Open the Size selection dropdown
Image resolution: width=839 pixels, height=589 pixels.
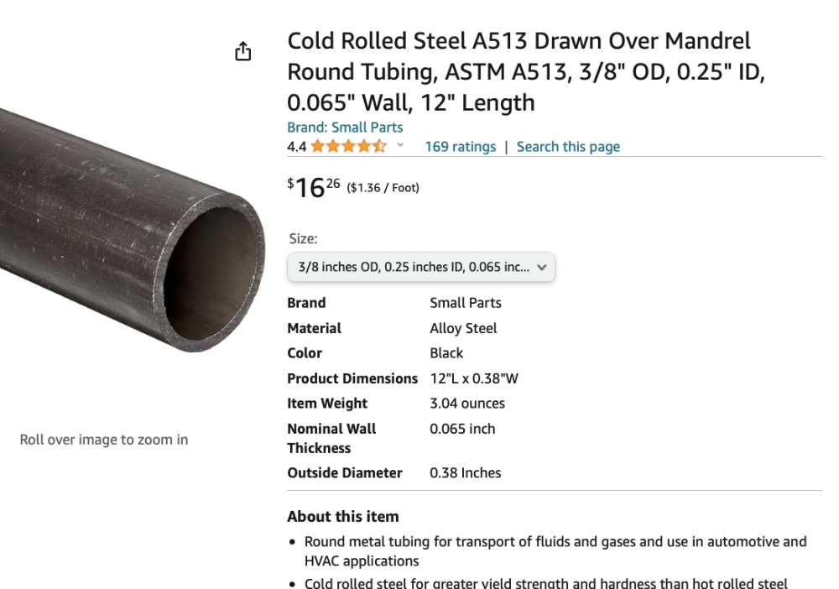pos(421,268)
